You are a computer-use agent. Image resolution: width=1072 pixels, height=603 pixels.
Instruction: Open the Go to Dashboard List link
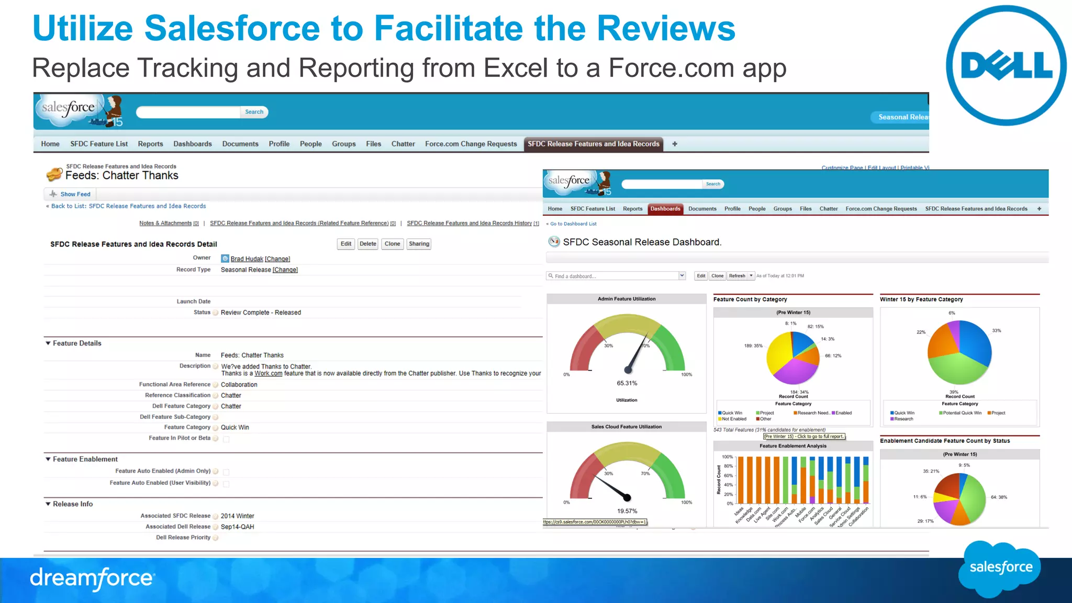(x=573, y=224)
